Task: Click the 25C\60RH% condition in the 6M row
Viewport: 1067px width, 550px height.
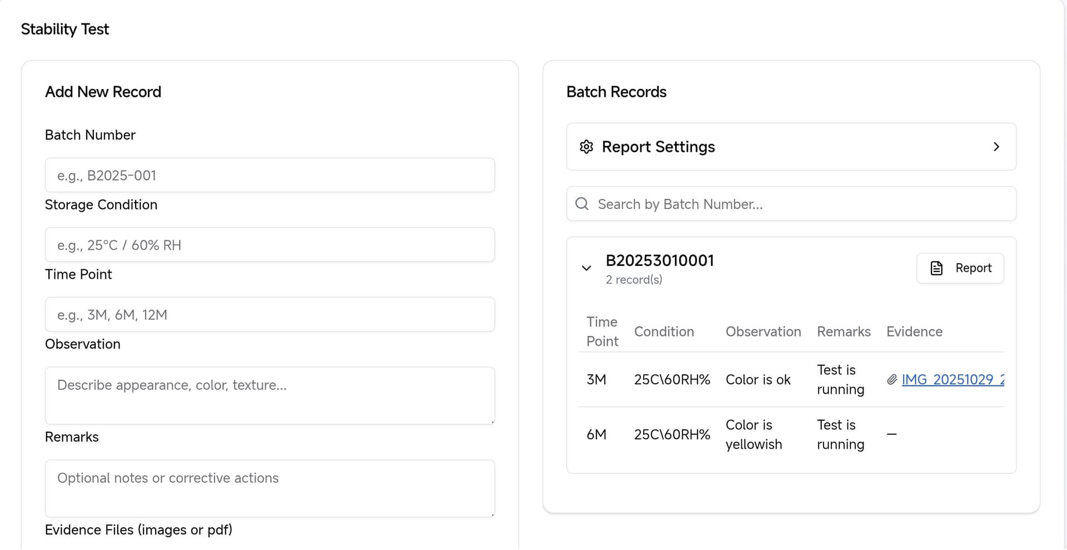Action: tap(672, 434)
